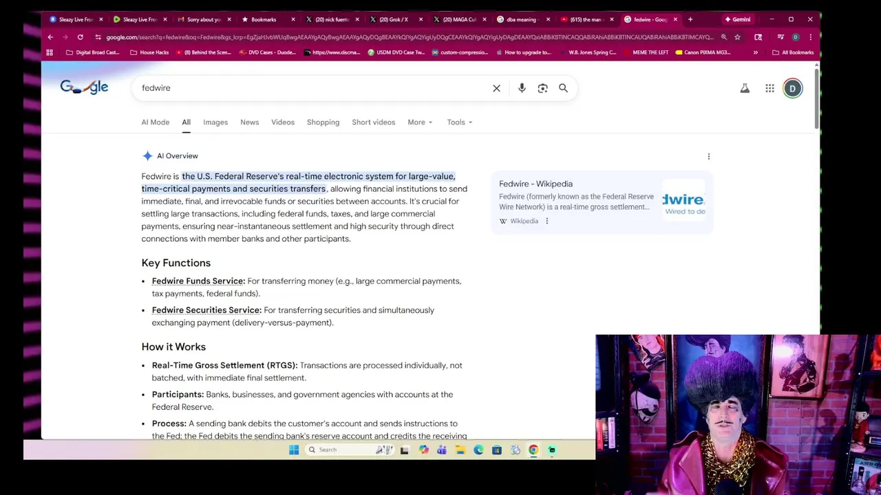Show more bookmarks overflow chevron
881x495 pixels.
tap(755, 52)
